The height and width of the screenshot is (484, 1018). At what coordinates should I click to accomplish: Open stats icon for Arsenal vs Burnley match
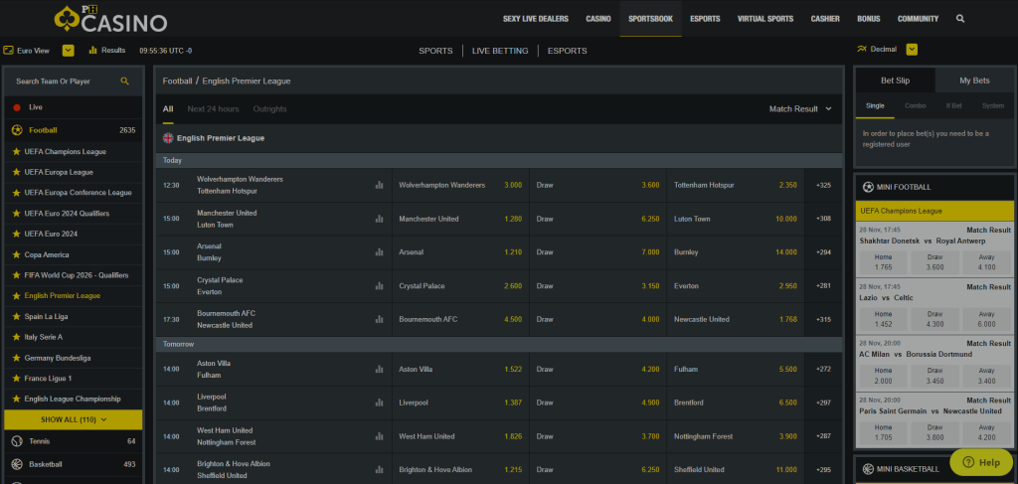(379, 252)
